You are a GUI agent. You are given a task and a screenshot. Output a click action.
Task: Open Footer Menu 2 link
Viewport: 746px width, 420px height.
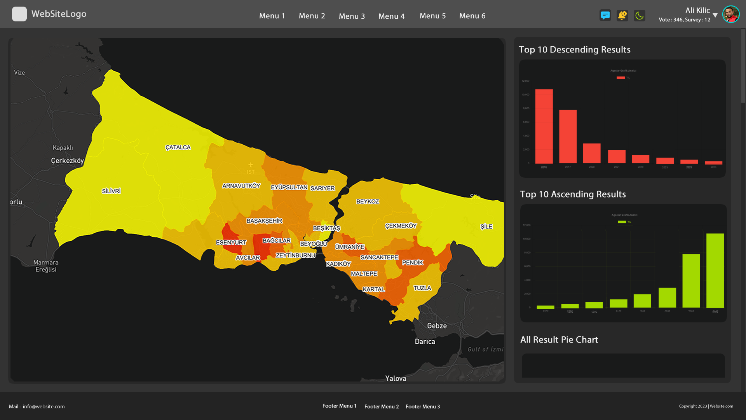pyautogui.click(x=382, y=407)
